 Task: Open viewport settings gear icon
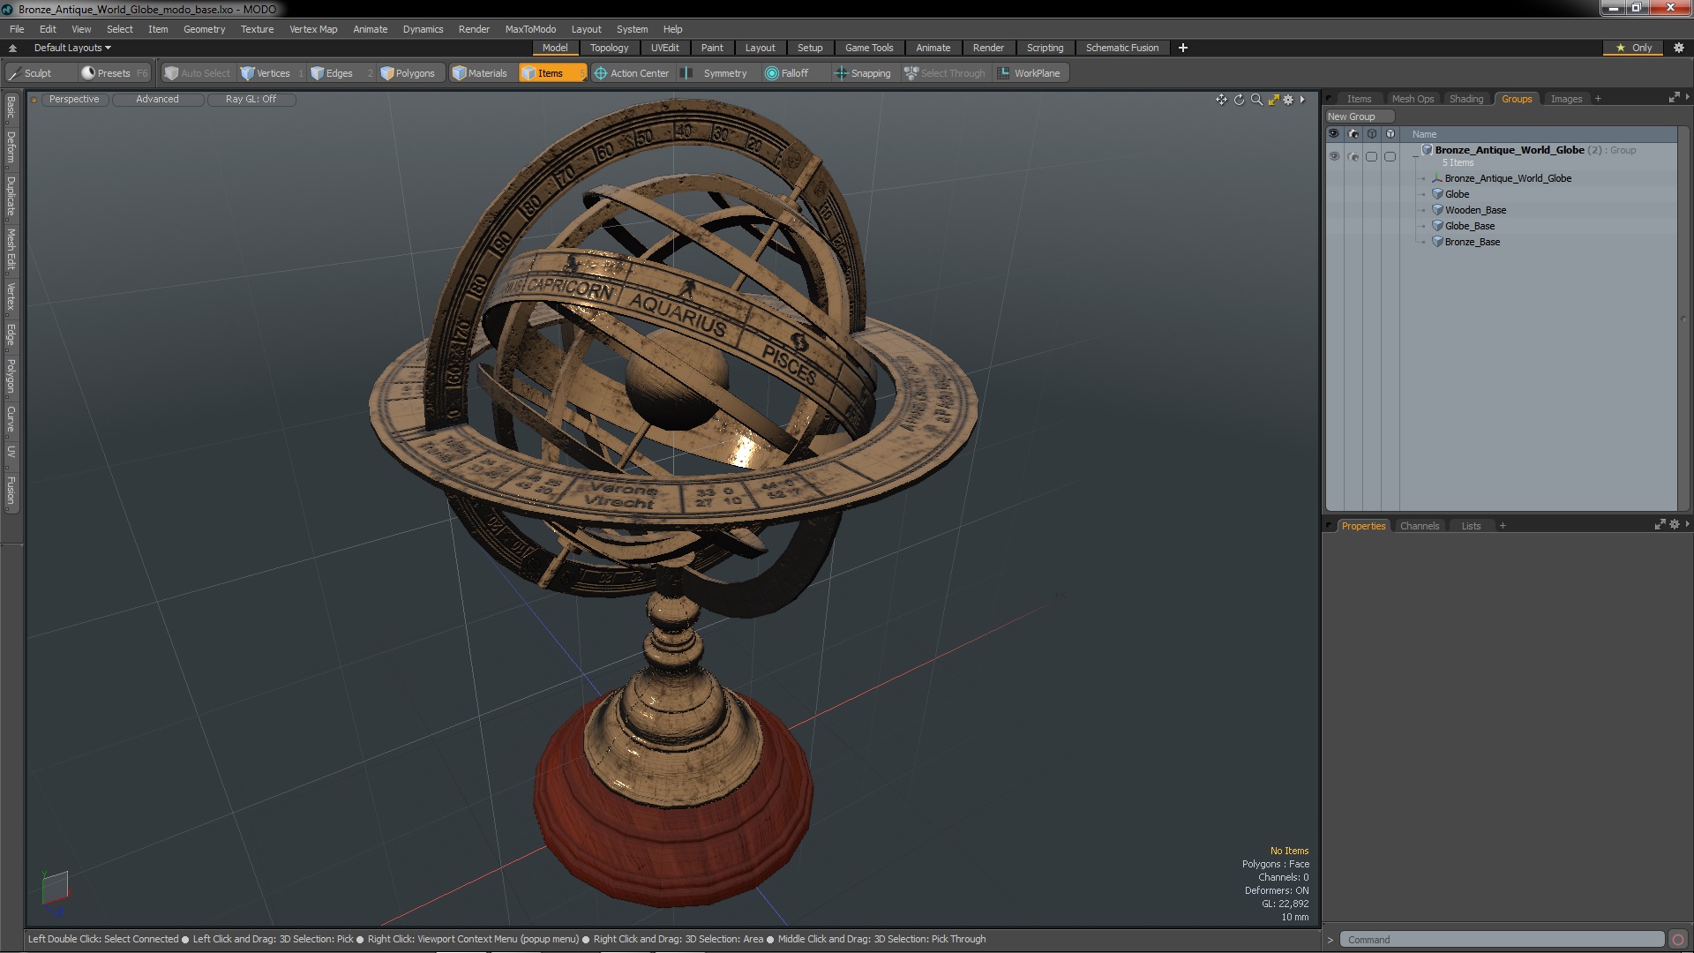coord(1288,100)
